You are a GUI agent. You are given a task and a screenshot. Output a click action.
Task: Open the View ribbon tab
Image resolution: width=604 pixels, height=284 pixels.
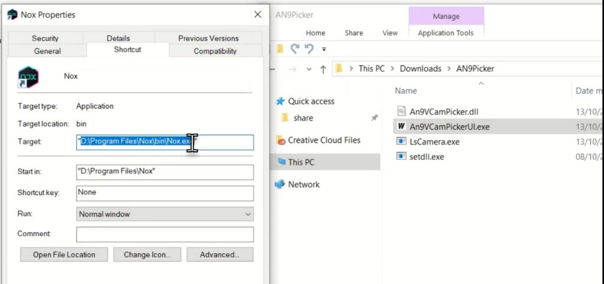(390, 33)
